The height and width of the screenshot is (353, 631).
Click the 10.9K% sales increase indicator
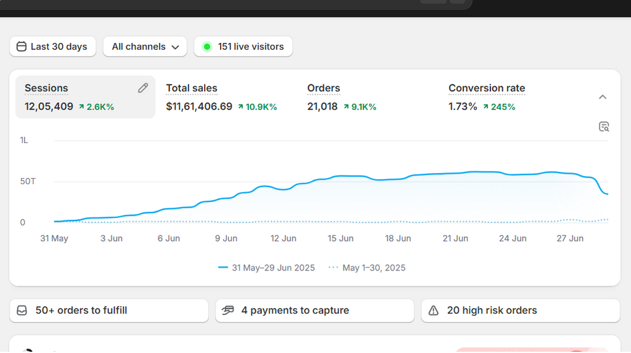258,107
